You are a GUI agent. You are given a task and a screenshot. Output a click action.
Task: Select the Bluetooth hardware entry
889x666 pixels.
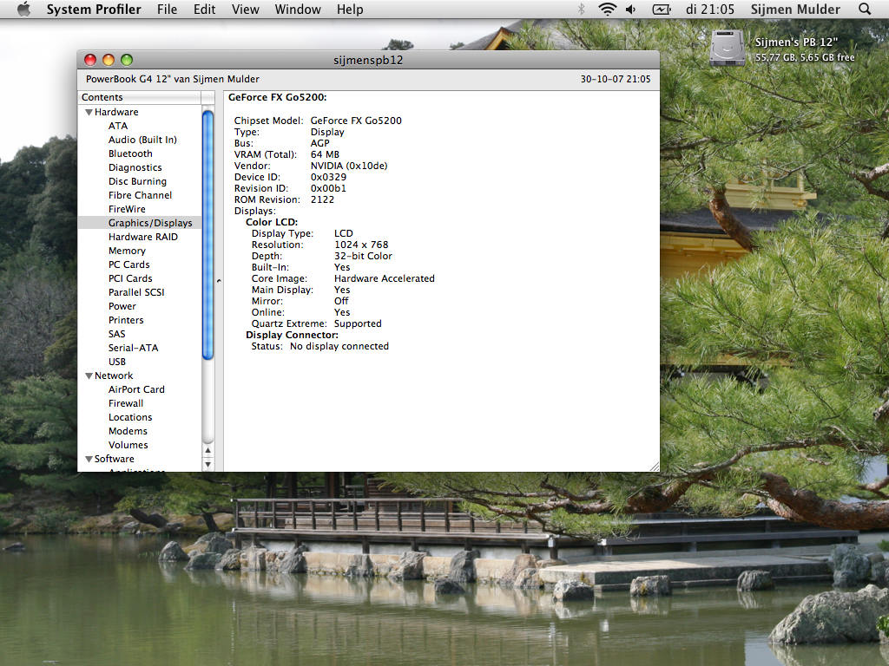130,153
